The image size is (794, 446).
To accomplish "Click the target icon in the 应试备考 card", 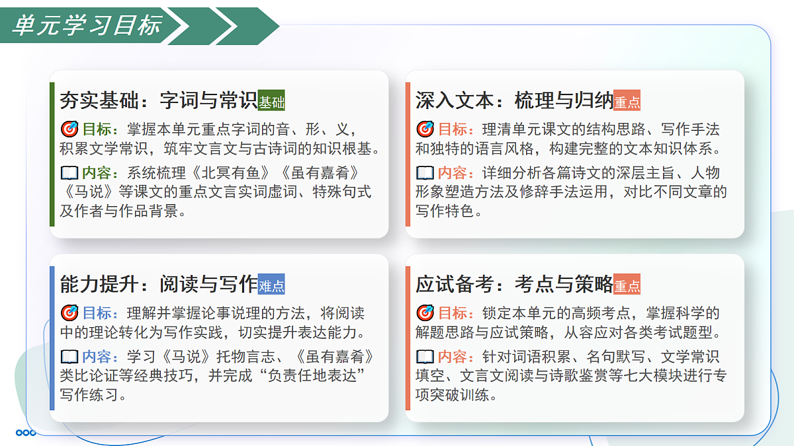I will [425, 313].
